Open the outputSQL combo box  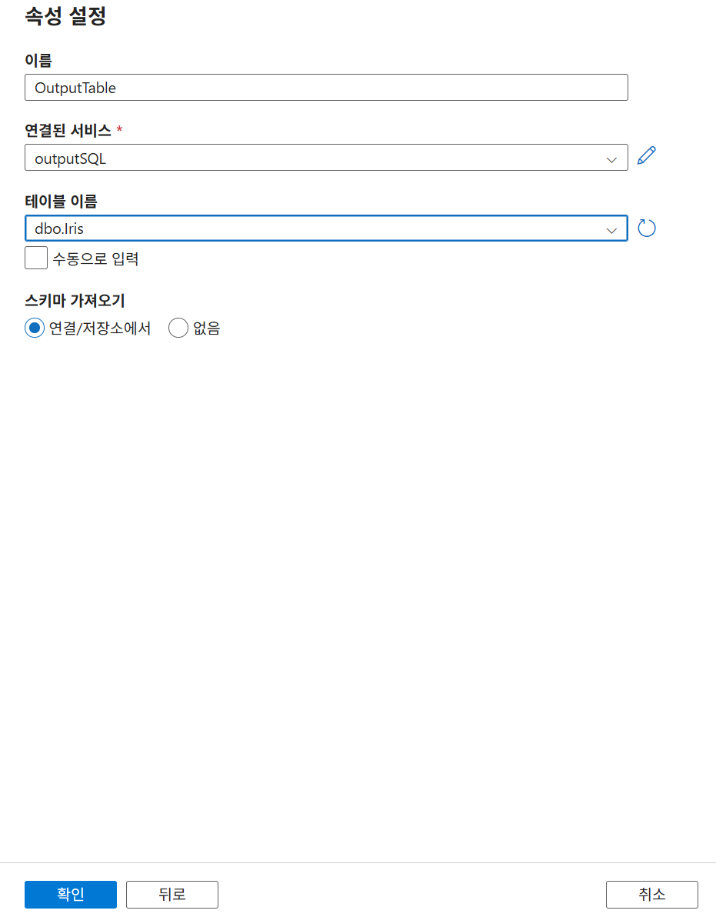pos(326,157)
